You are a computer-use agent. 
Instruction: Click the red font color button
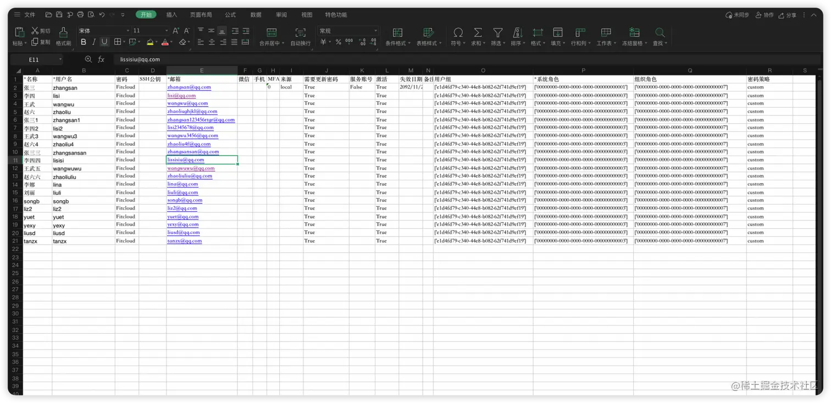[165, 42]
